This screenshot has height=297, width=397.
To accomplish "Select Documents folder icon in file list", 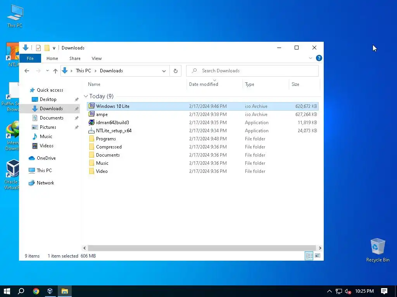I will tap(91, 155).
